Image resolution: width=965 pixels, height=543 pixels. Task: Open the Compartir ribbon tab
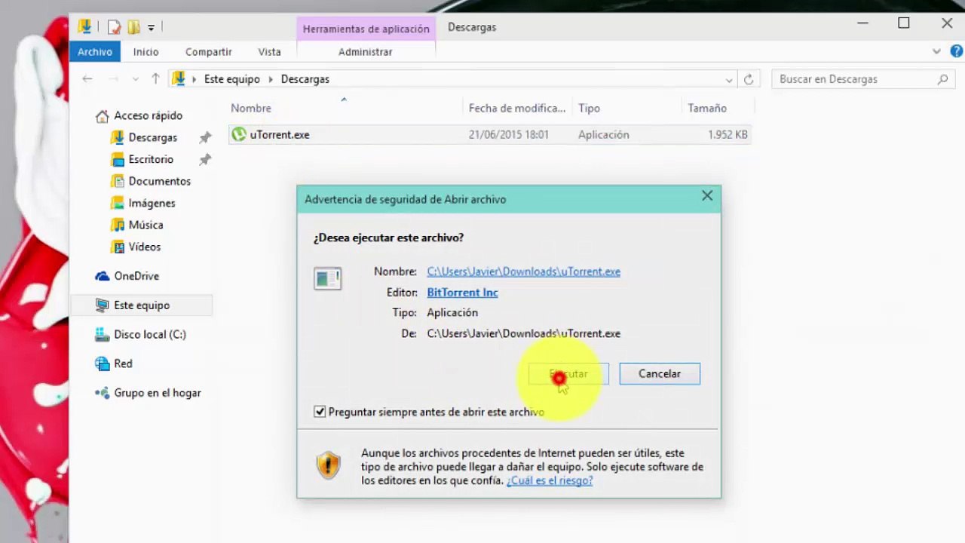coord(209,52)
